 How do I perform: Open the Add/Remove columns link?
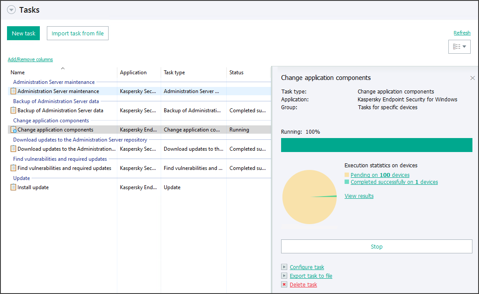point(30,59)
